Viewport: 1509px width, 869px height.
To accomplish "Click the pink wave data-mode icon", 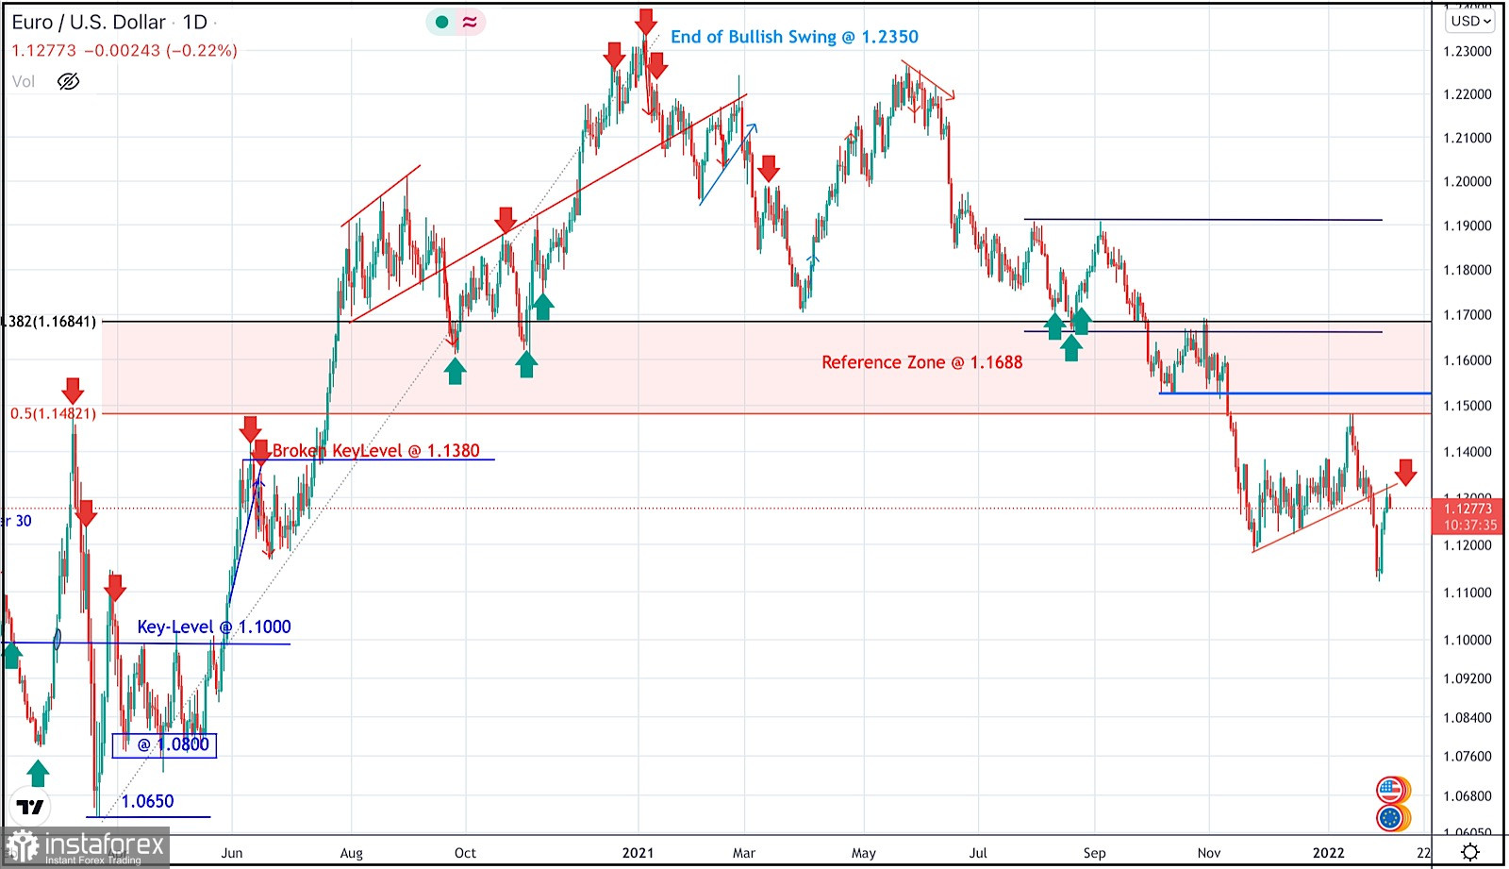I will click(470, 22).
